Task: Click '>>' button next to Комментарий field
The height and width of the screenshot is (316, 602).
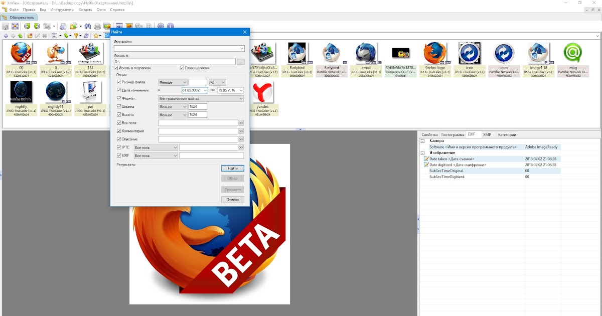Action: [241, 131]
